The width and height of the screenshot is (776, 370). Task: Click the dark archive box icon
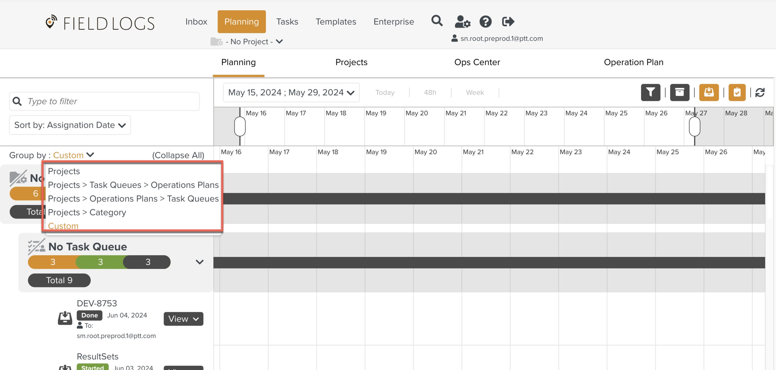[679, 92]
